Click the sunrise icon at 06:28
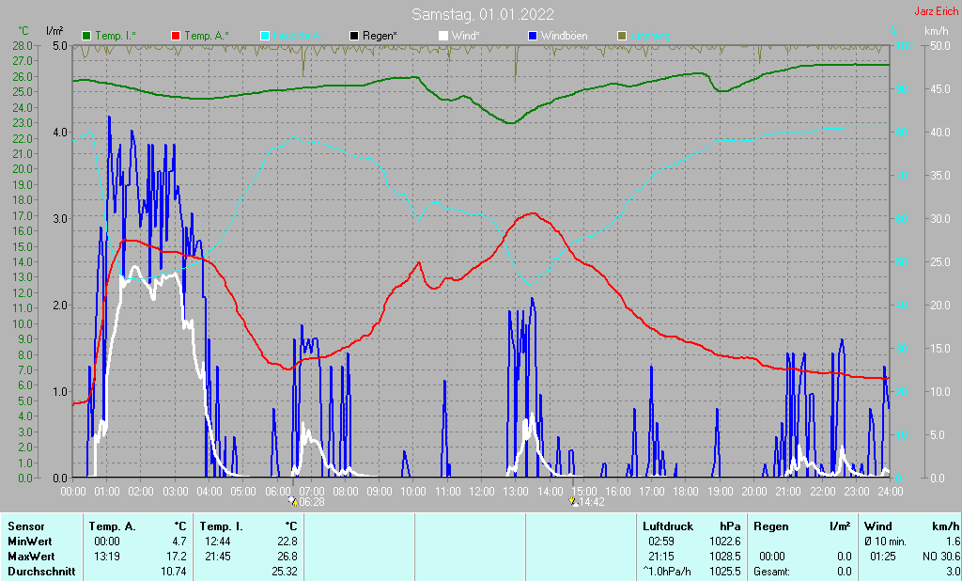 [294, 502]
